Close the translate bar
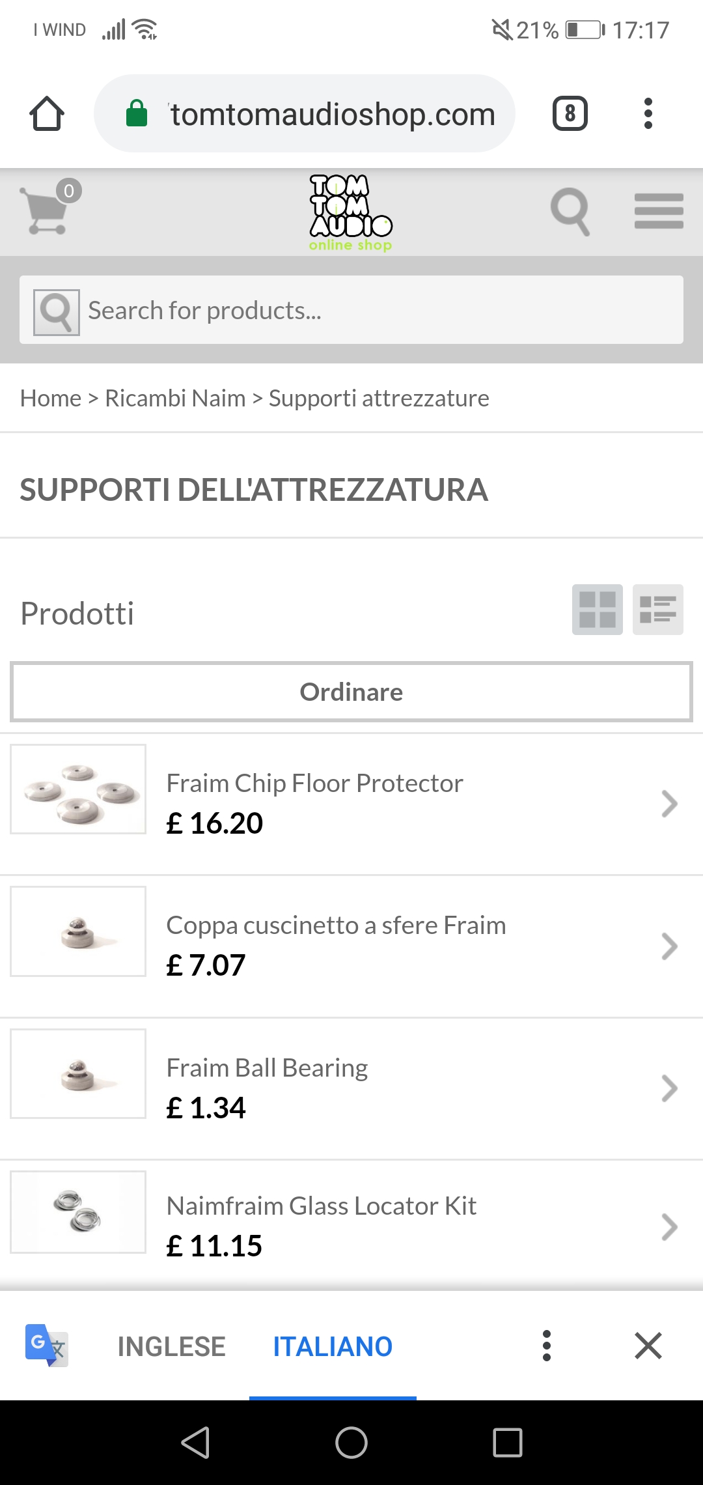Viewport: 703px width, 1485px height. tap(648, 1346)
